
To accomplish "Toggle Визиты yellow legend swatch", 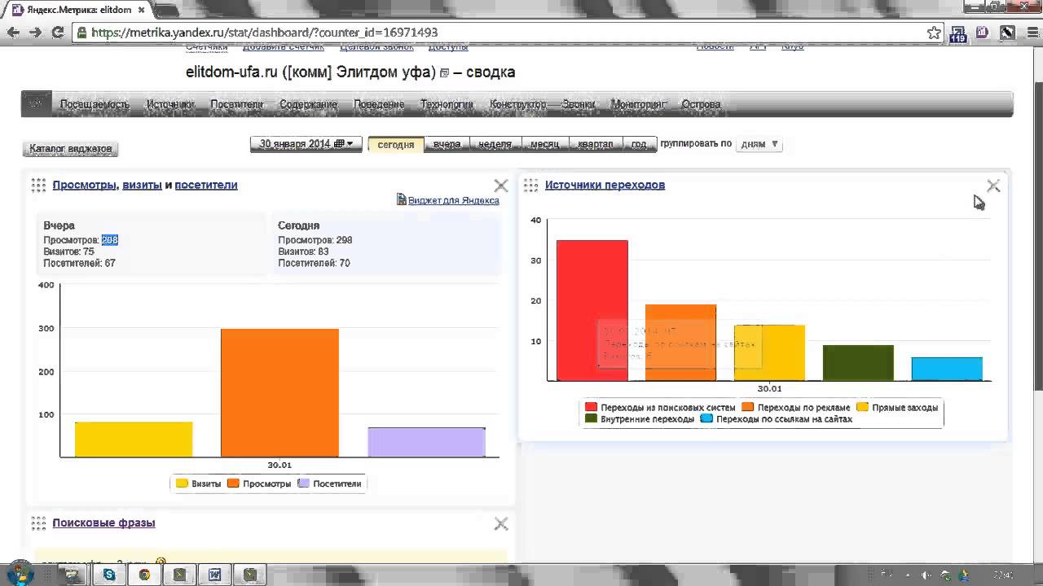I will [x=182, y=483].
